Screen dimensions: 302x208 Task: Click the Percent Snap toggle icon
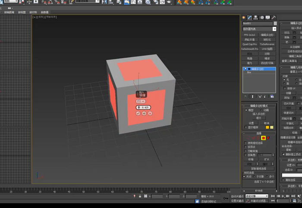click(x=57, y=2)
